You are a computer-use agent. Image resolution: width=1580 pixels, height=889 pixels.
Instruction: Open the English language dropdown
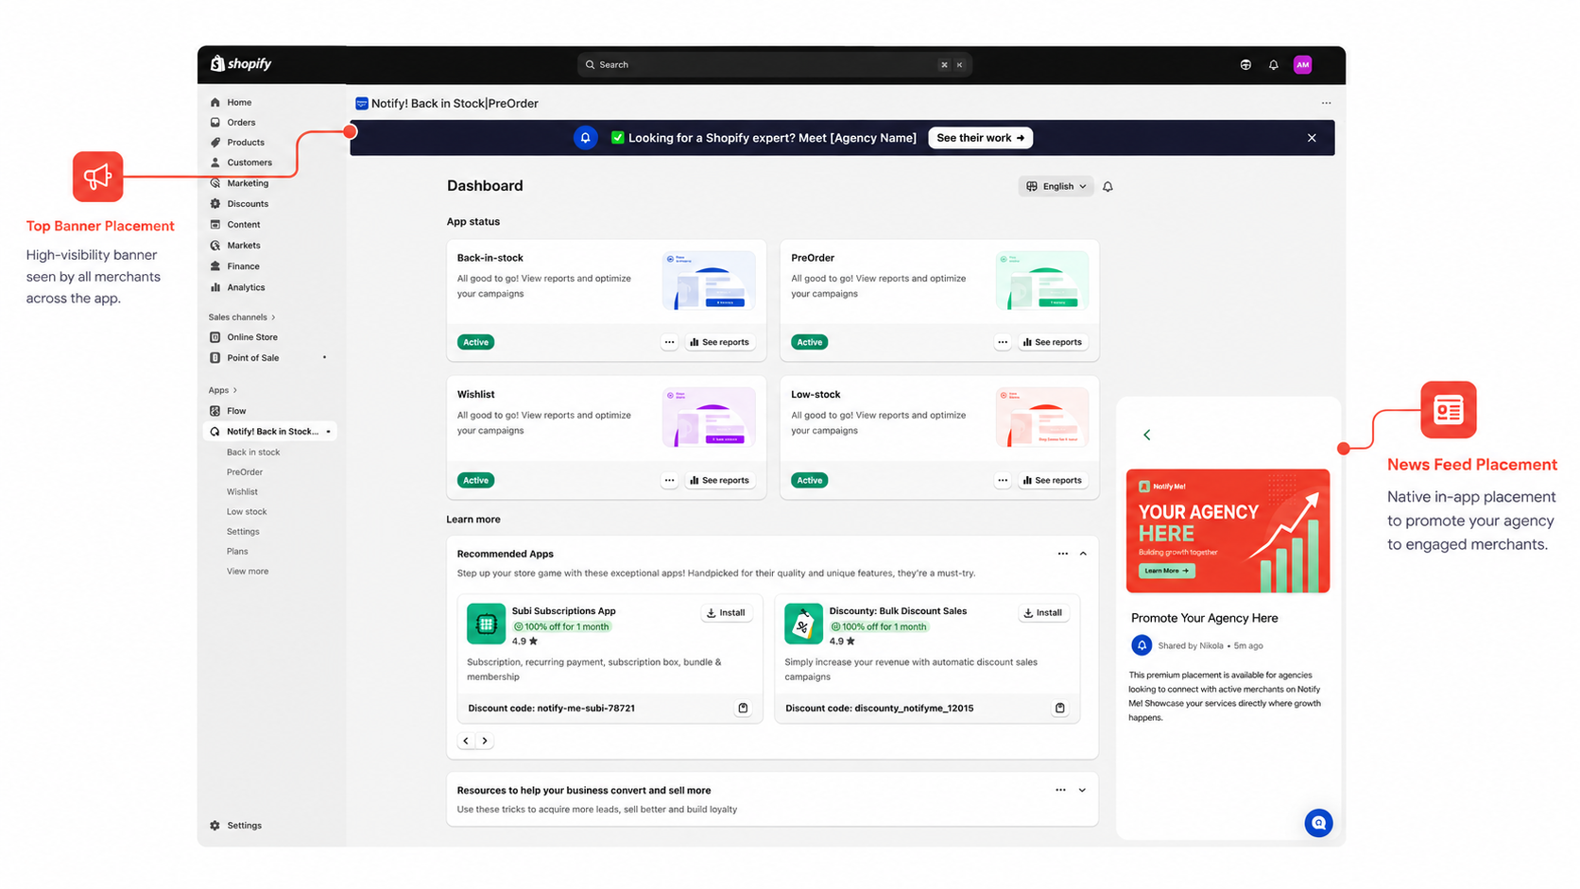pyautogui.click(x=1056, y=186)
